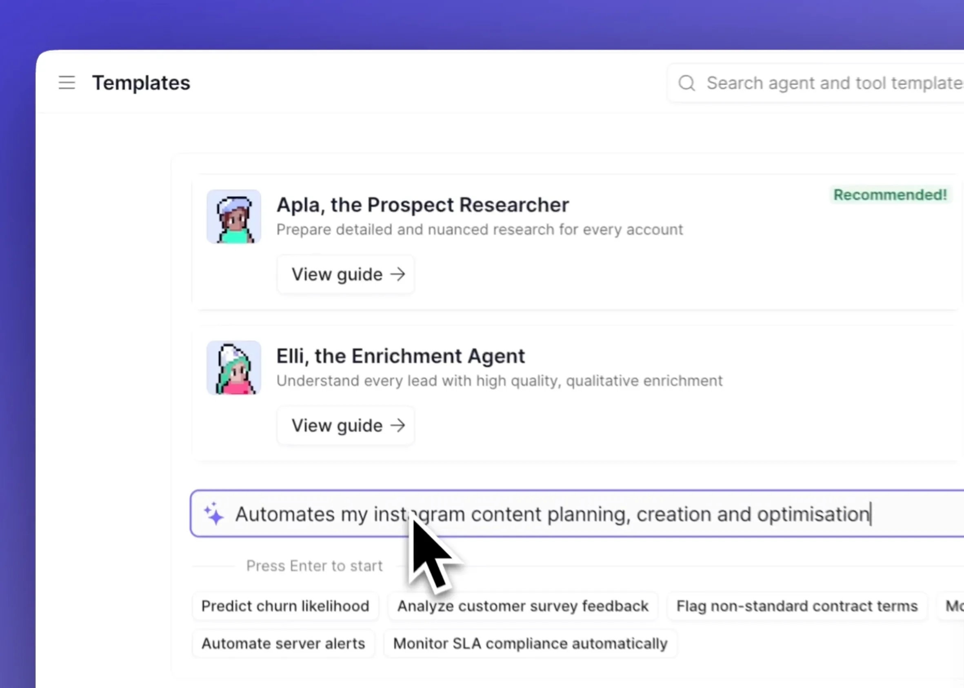Click the search magnifier icon
The image size is (964, 688).
(x=686, y=83)
